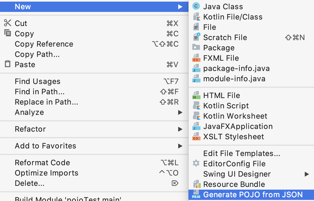Click the Java Class circle icon
Image resolution: width=314 pixels, height=201 pixels.
[196, 6]
